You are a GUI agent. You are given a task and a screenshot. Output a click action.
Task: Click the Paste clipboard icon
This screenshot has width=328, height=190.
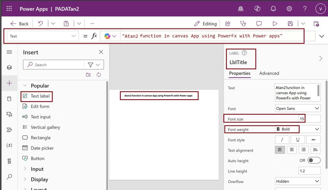[x=66, y=23]
